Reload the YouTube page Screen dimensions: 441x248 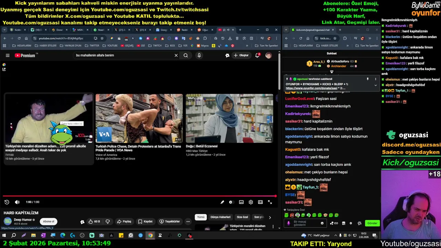point(19,38)
